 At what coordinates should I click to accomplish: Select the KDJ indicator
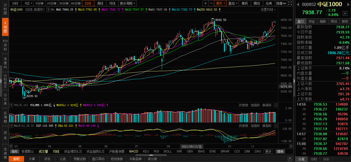146,151
